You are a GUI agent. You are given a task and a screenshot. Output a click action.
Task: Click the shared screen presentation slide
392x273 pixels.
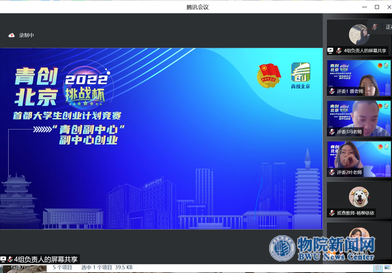click(x=161, y=139)
